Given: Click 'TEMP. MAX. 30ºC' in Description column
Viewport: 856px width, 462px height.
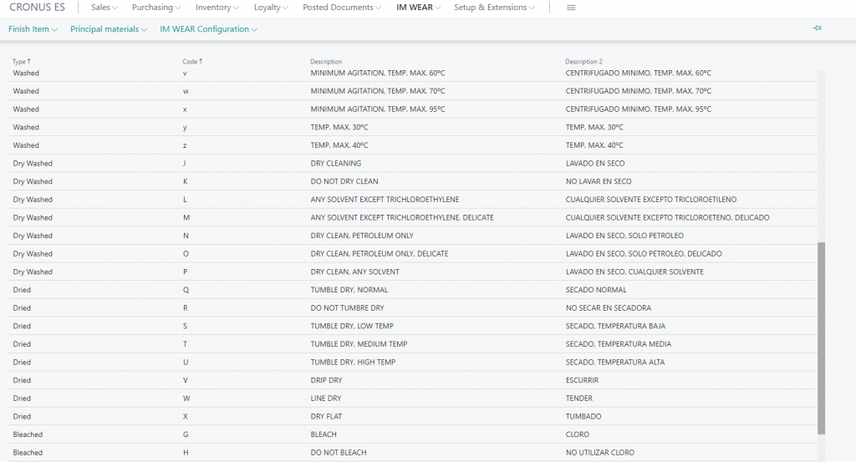Looking at the screenshot, I should pos(339,127).
